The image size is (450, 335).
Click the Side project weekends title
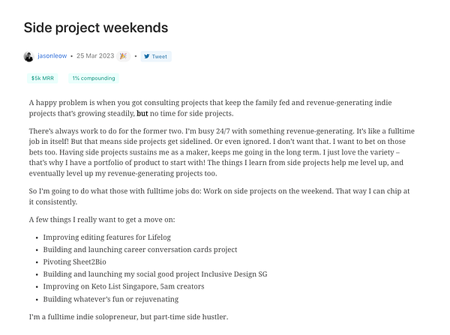click(96, 28)
